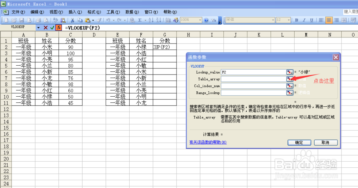Toggle Italic formatting

(x=304, y=20)
